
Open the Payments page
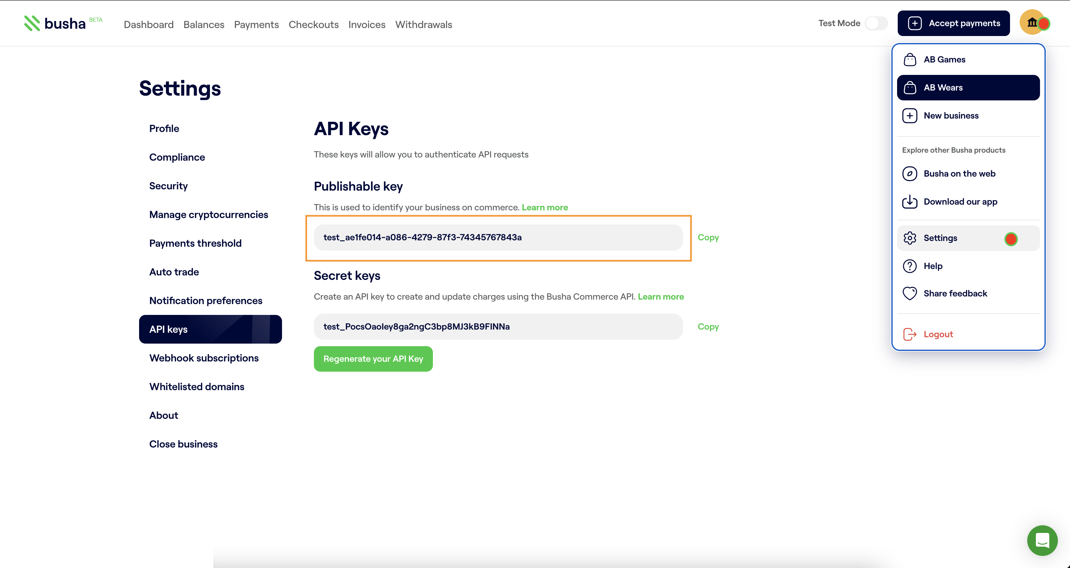(x=256, y=25)
